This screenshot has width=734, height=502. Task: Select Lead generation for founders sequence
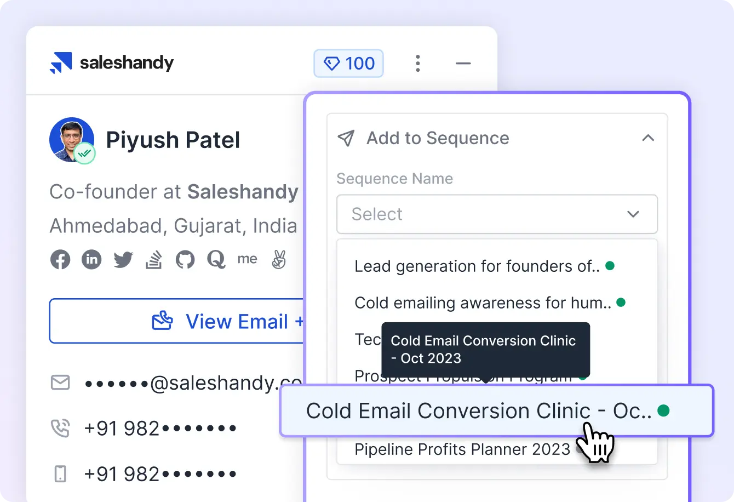tap(477, 266)
